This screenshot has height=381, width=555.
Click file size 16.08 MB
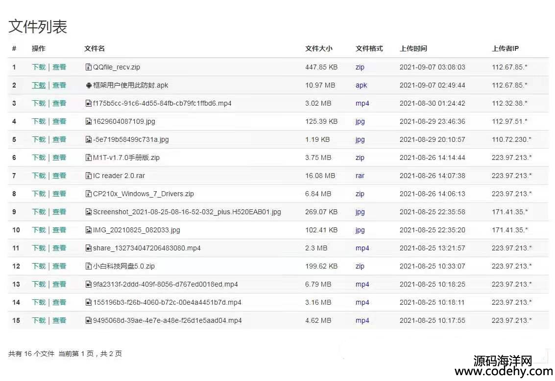(320, 176)
